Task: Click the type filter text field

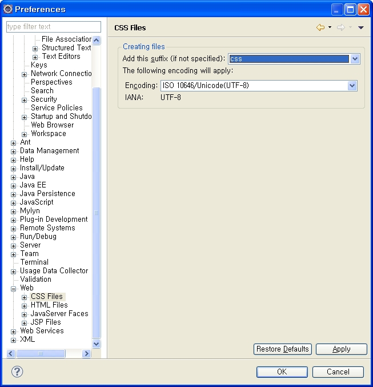Action: tap(53, 27)
